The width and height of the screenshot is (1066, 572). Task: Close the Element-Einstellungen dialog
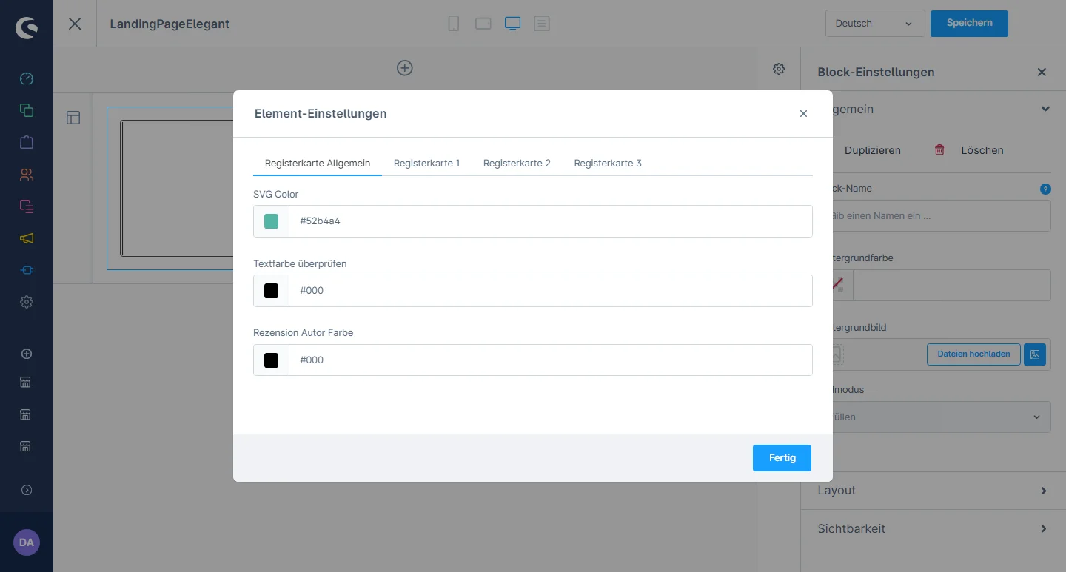tap(803, 114)
